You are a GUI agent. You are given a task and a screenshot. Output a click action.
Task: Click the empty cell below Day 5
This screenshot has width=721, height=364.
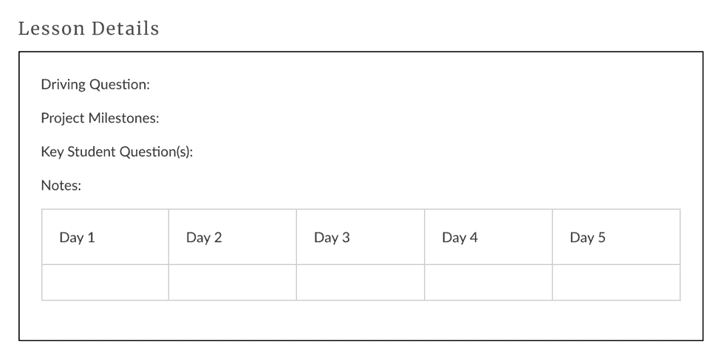tap(615, 283)
